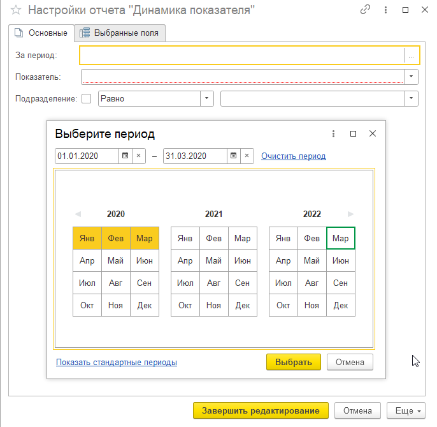Select Авг 2020 month
This screenshot has height=427, width=437.
coord(116,283)
